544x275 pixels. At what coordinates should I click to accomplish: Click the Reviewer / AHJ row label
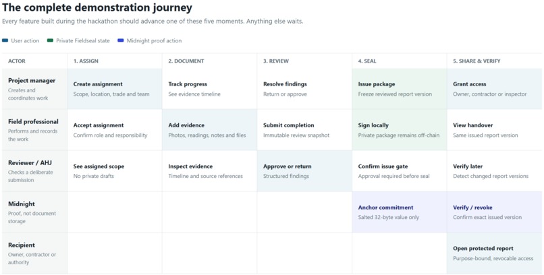click(x=34, y=171)
